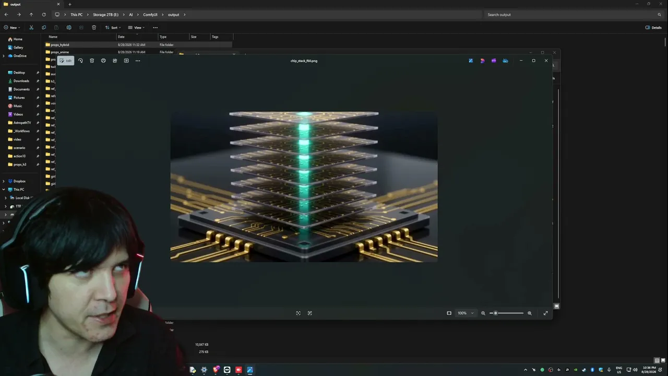
Task: Rotate the image in the Photos viewer
Action: [x=80, y=61]
